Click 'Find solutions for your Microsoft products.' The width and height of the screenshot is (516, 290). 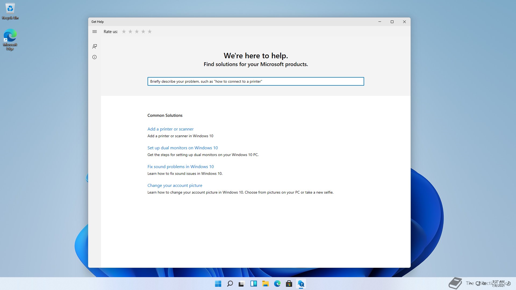(256, 64)
